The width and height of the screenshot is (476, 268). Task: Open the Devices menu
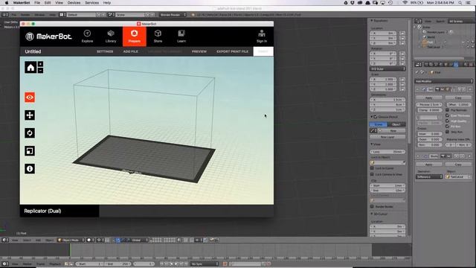[74, 3]
